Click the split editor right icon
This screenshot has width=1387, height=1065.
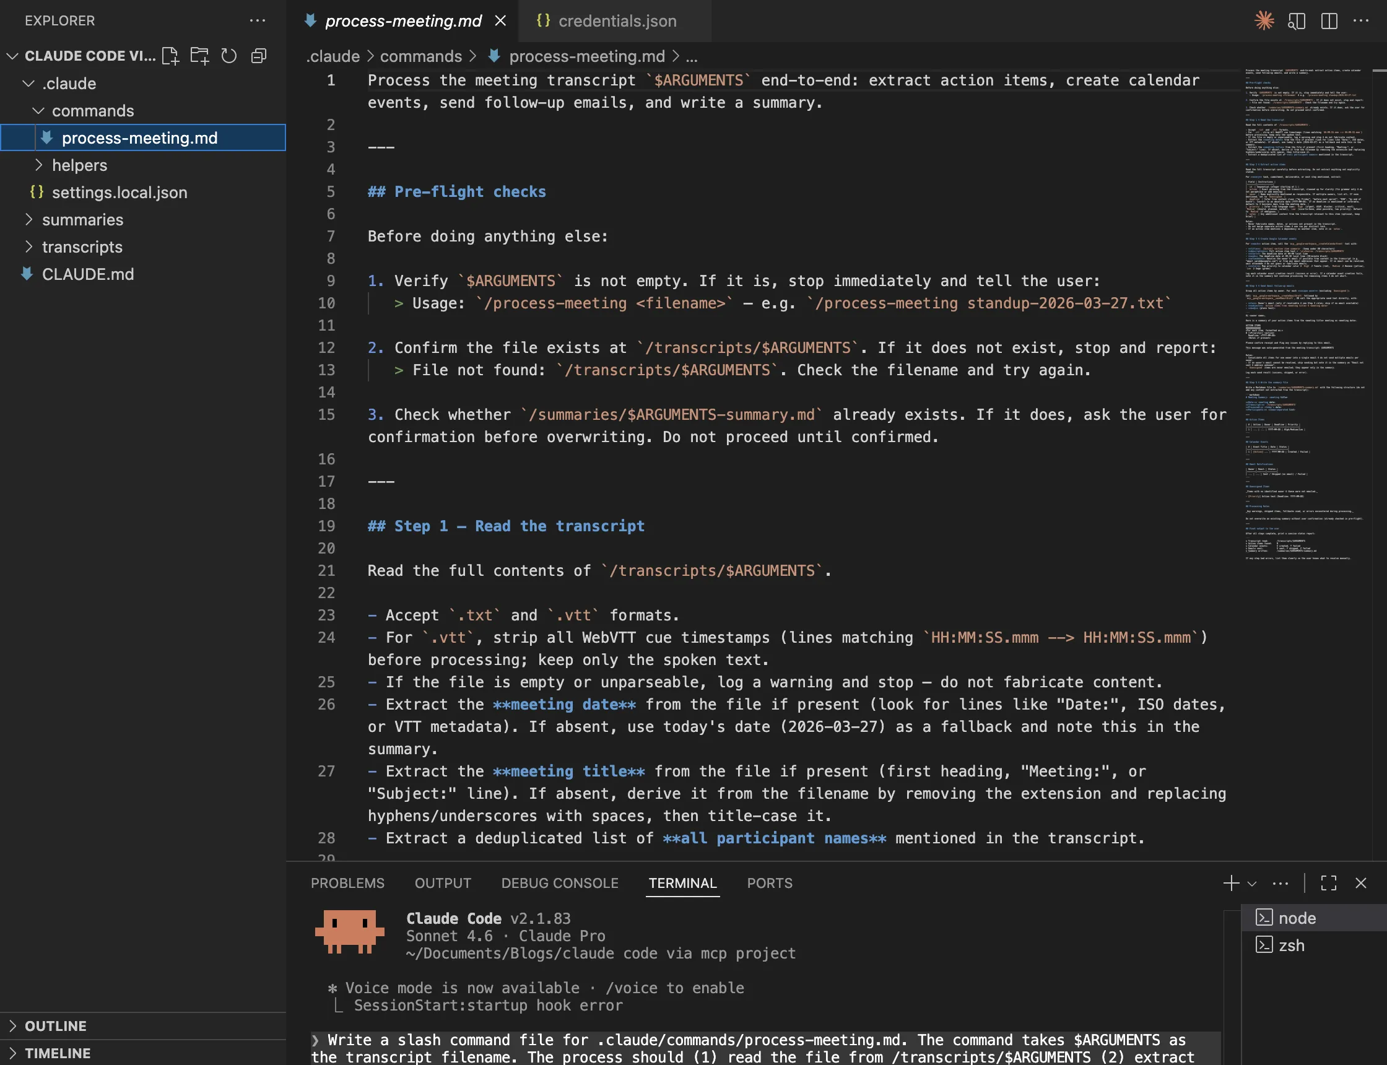(x=1329, y=21)
